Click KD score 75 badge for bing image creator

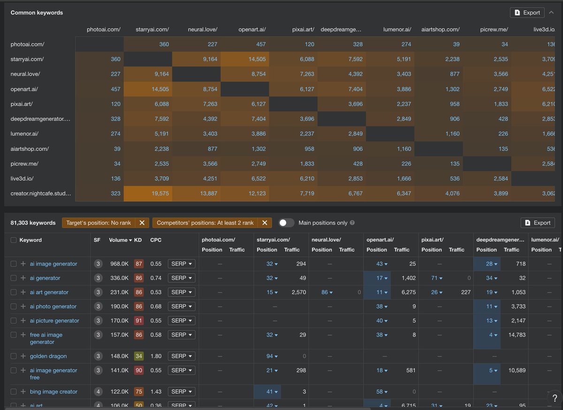[x=138, y=391]
